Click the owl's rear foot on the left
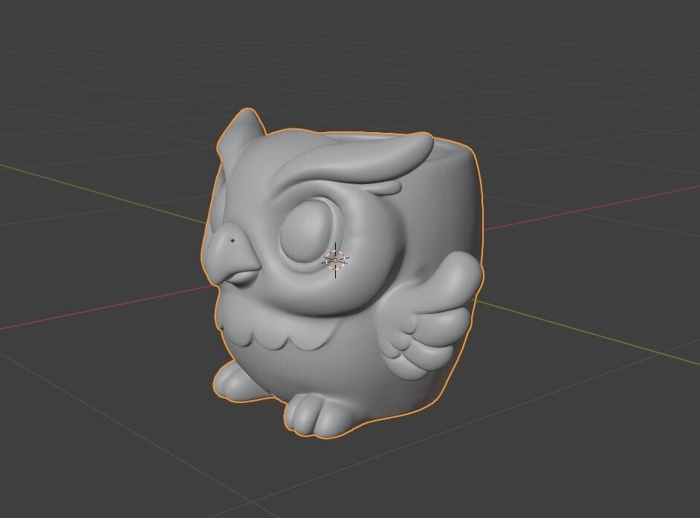700x518 pixels. [229, 381]
